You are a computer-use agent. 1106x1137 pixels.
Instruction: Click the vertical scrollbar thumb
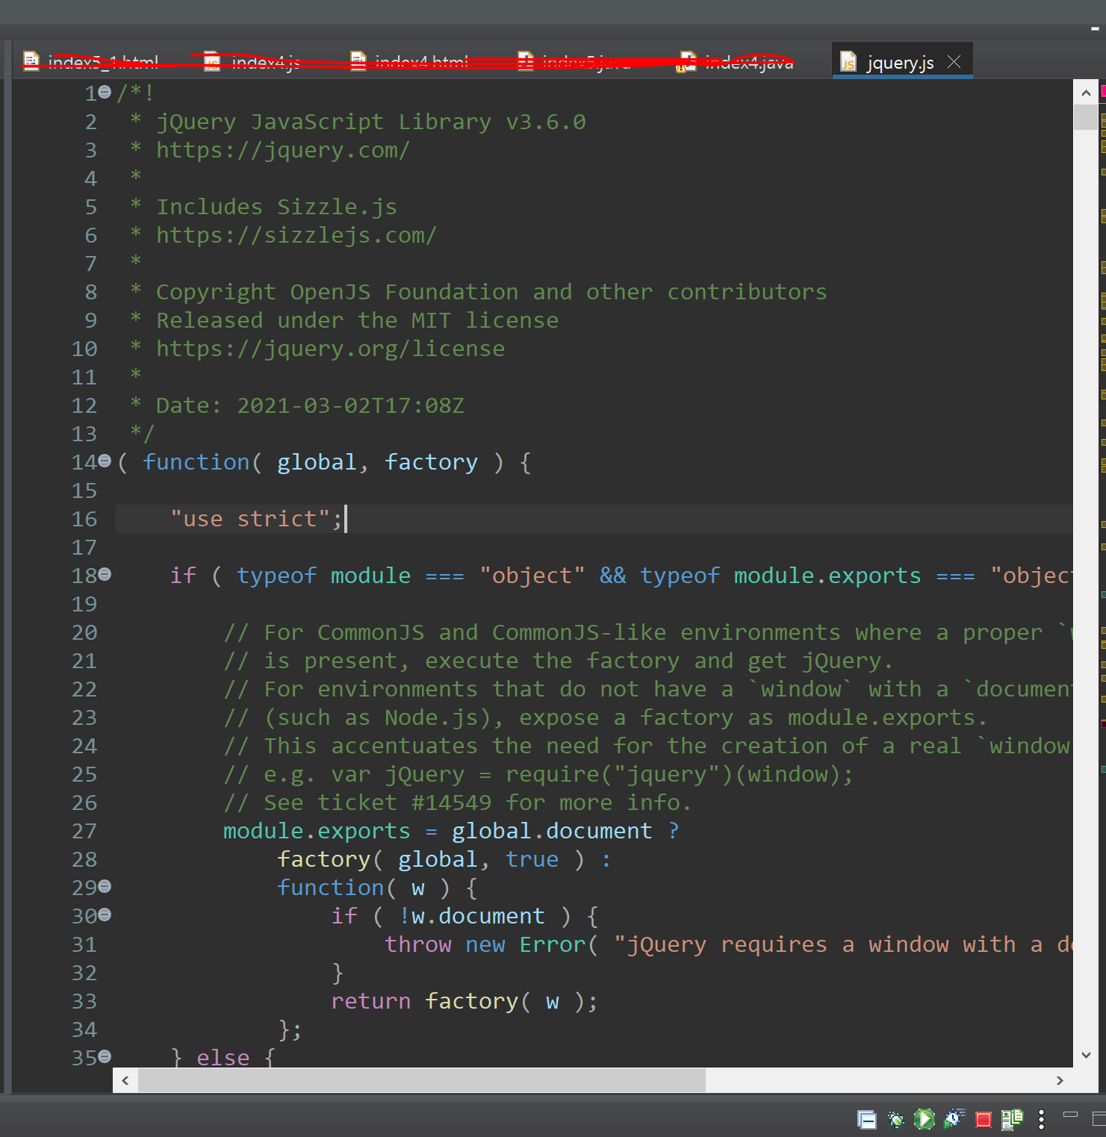coord(1086,118)
